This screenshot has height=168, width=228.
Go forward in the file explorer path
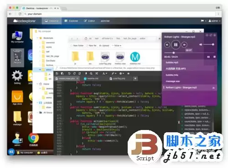pos(77,38)
